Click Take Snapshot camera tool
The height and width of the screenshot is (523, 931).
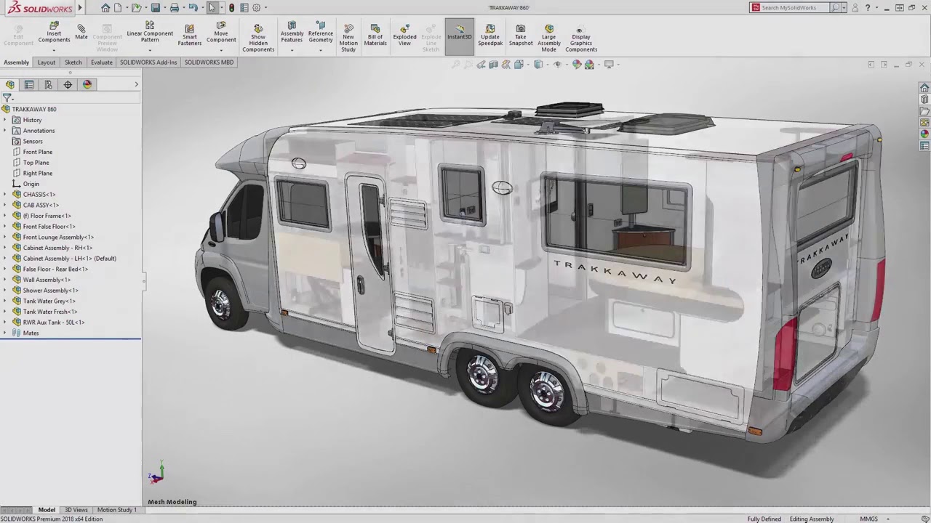coord(521,35)
